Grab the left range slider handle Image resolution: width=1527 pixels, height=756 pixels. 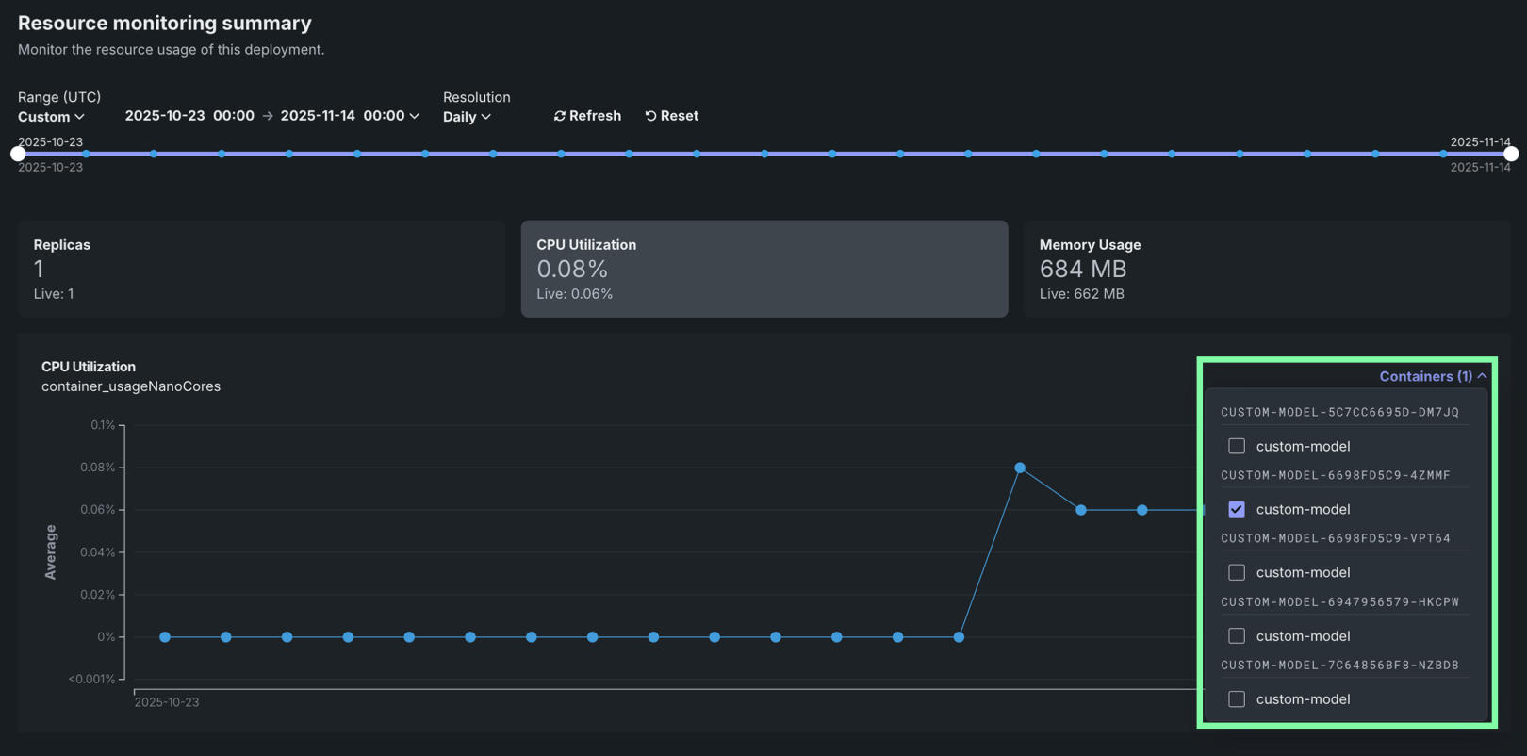click(x=18, y=154)
